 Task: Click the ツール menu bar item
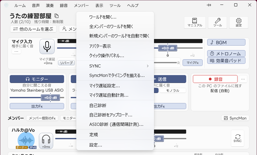115,5
